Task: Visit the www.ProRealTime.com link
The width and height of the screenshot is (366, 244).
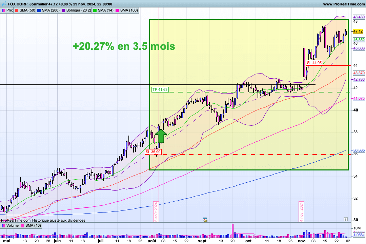Action: 344,4
